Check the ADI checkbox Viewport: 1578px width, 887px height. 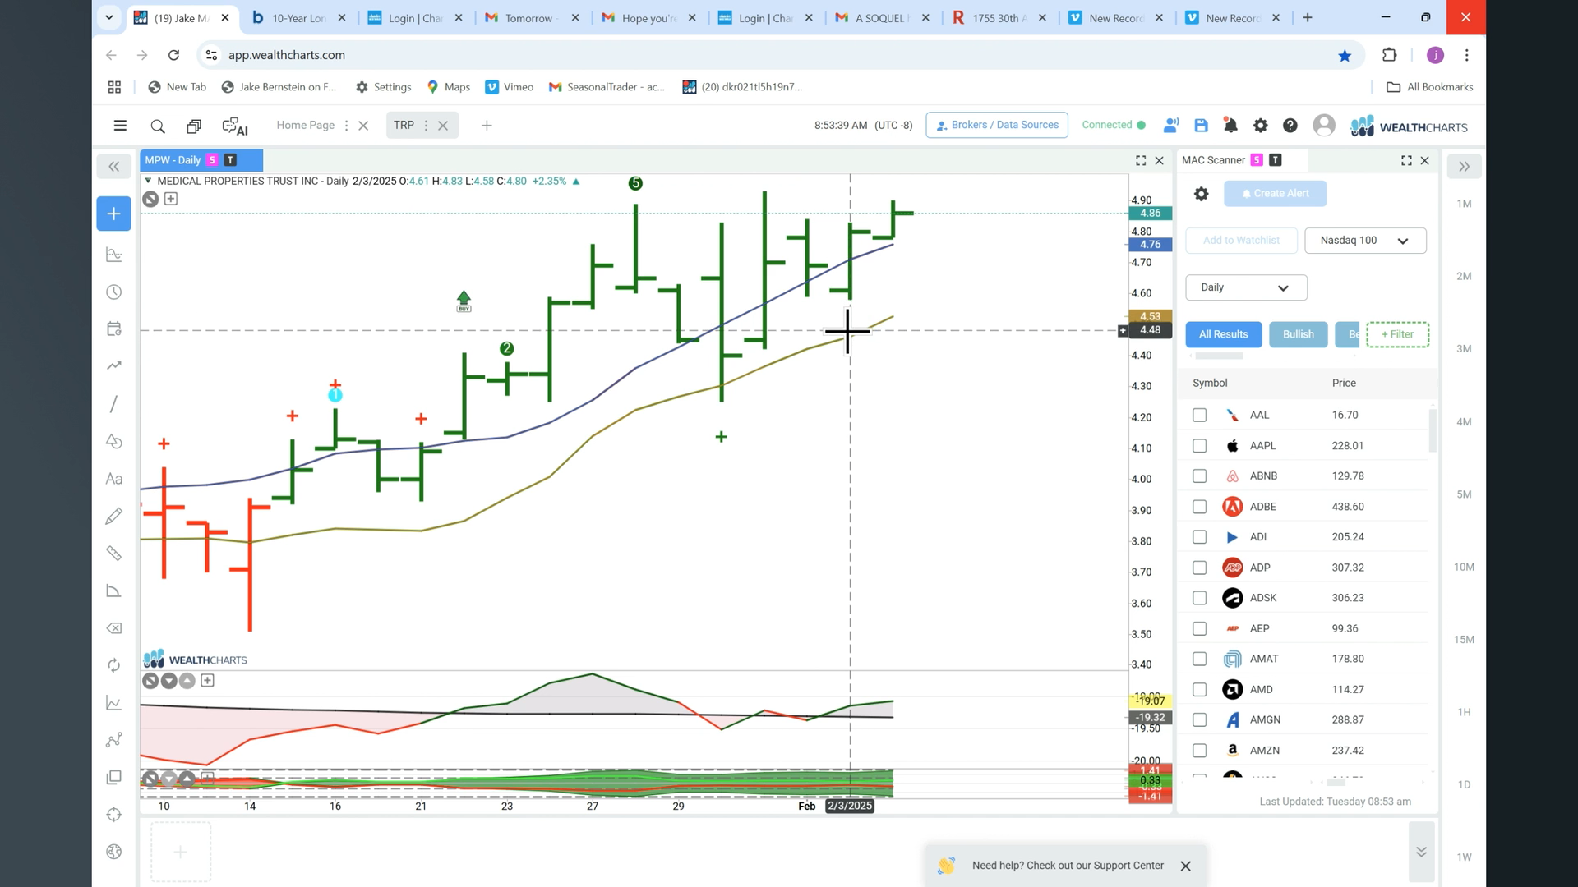(x=1200, y=537)
